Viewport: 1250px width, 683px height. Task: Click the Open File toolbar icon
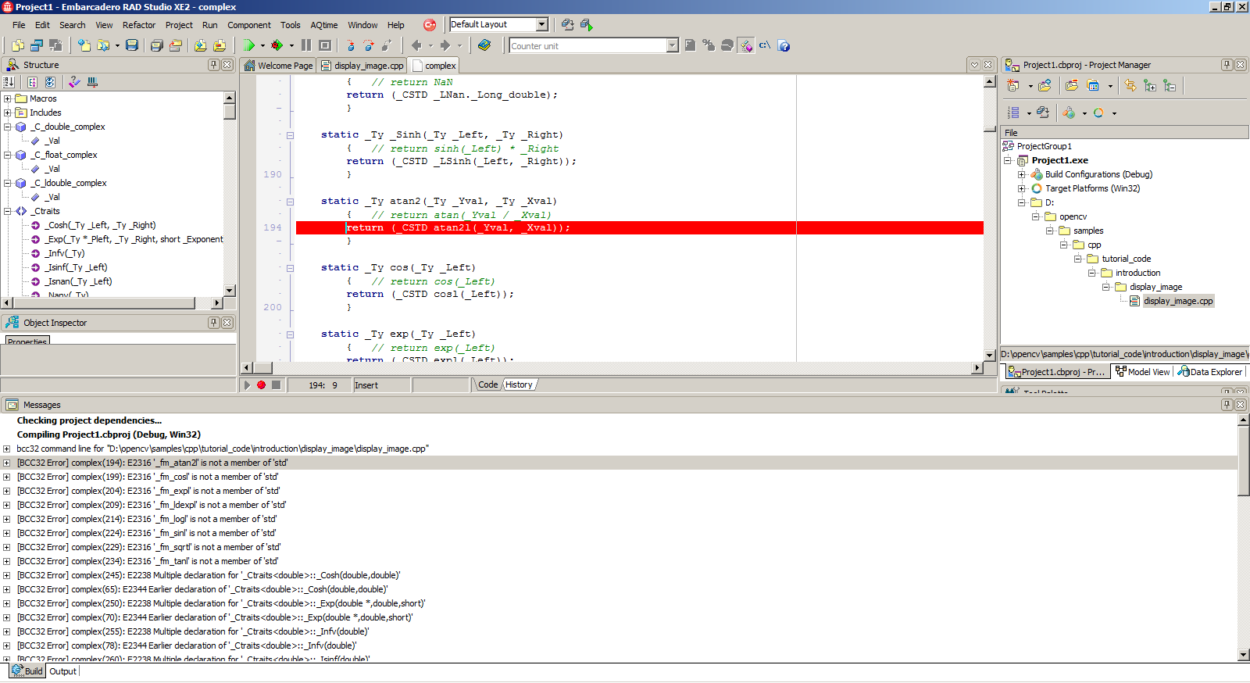(103, 45)
